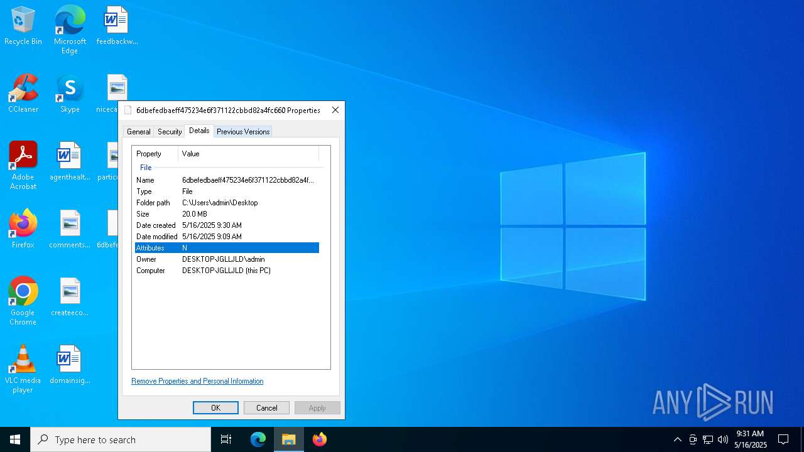Screen dimensions: 804x452
Task: Open Task View from the taskbar
Action: 226,439
